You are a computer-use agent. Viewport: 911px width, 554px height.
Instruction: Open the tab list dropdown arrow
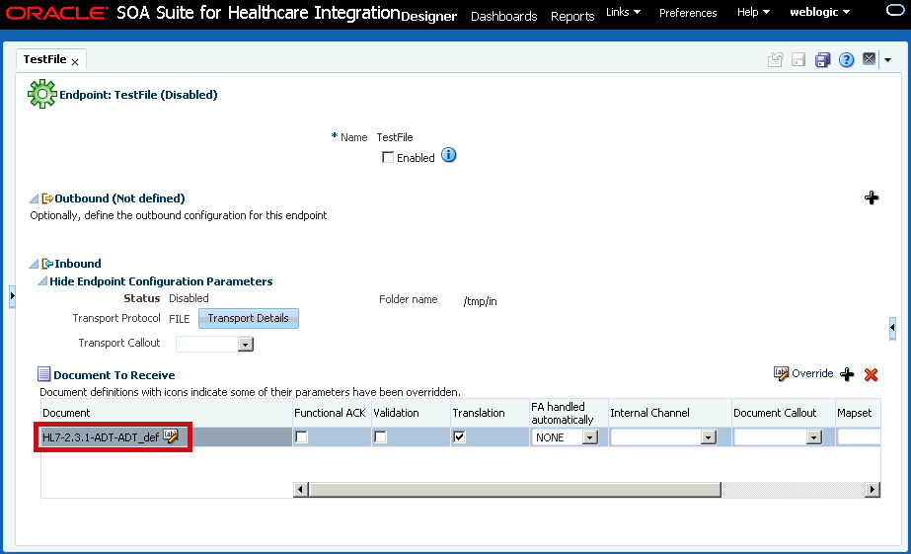[x=887, y=60]
